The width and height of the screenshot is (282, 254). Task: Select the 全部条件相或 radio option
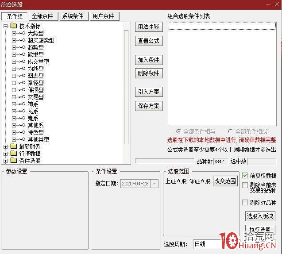tap(230, 131)
